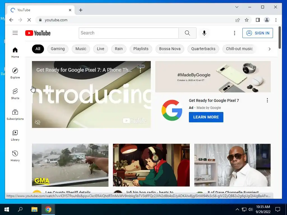Select the Playlists chip
The height and width of the screenshot is (215, 287).
point(141,49)
